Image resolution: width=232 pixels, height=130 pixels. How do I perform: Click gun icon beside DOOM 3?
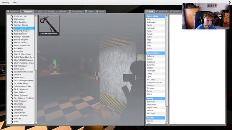[x=12, y=75]
